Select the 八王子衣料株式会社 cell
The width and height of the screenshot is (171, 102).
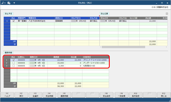[41, 21]
